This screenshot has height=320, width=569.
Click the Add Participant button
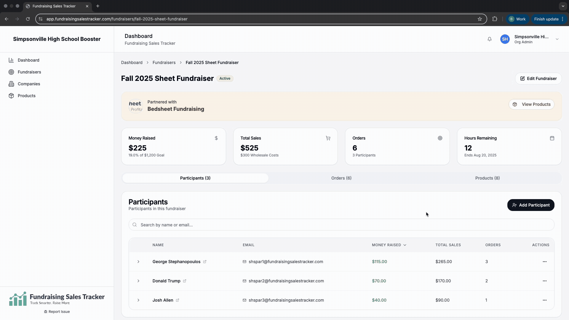pos(530,205)
